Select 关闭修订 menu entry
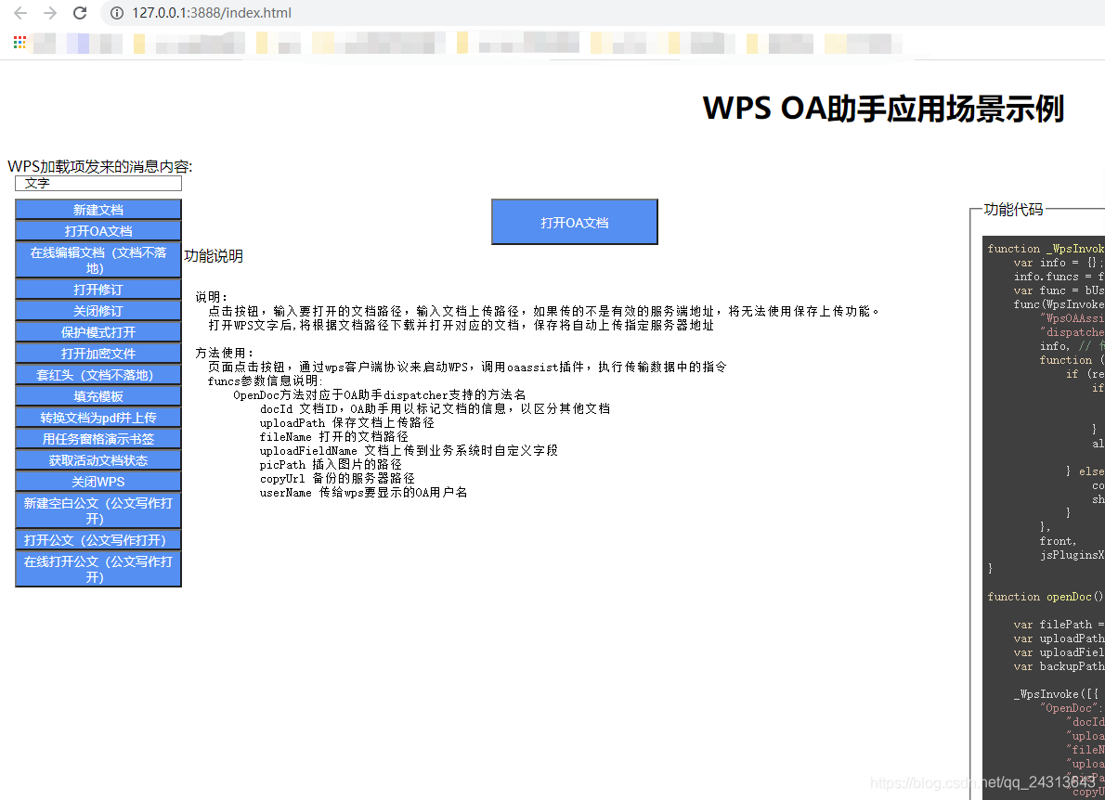Image resolution: width=1105 pixels, height=800 pixels. point(98,310)
